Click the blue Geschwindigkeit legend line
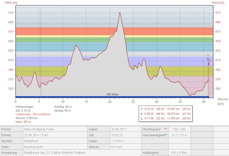The width and height of the screenshot is (229, 156). click(165, 135)
